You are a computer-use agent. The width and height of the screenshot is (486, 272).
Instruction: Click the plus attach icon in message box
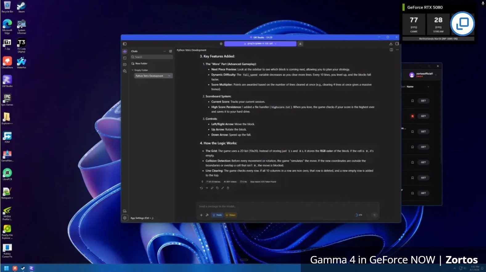201,215
